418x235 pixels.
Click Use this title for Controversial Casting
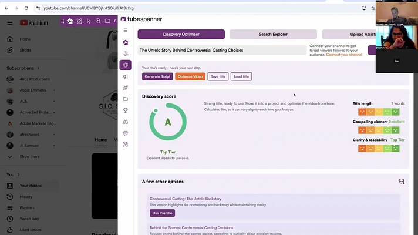click(x=163, y=213)
